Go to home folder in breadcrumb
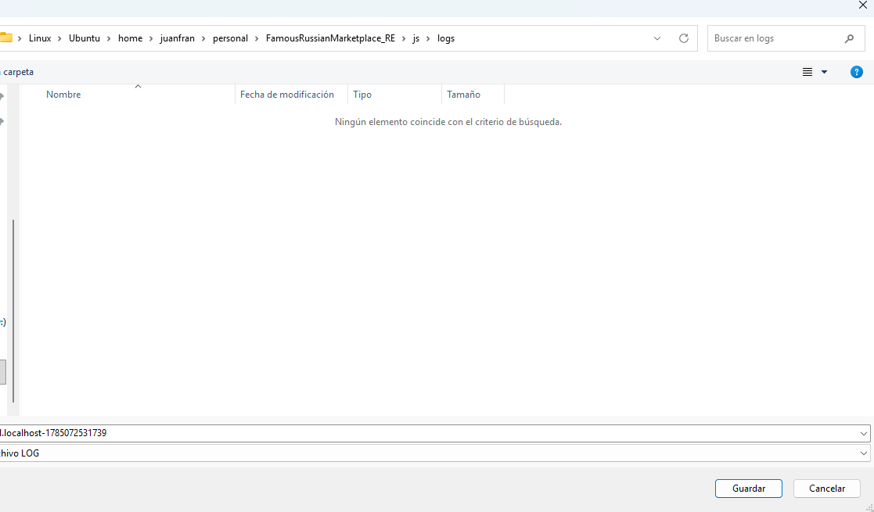 click(130, 38)
